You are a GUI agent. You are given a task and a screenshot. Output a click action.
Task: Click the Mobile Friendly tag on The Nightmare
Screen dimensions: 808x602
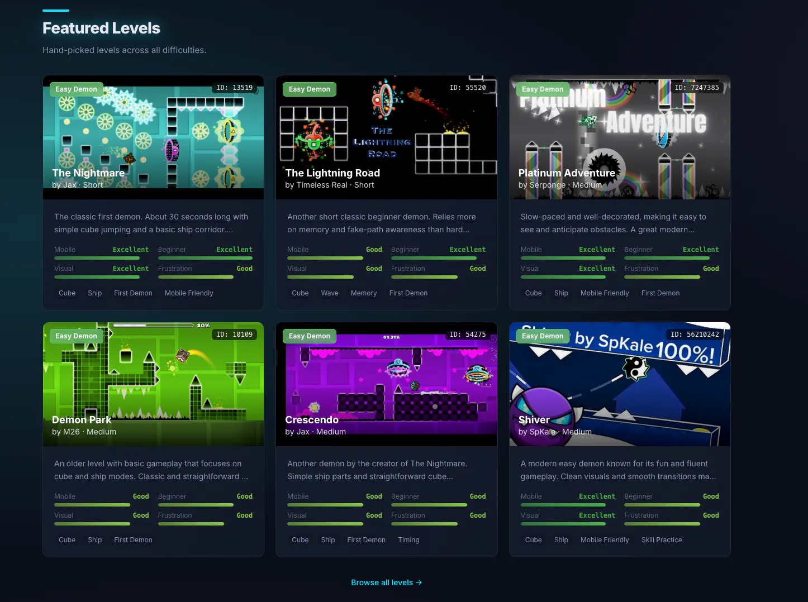click(189, 293)
